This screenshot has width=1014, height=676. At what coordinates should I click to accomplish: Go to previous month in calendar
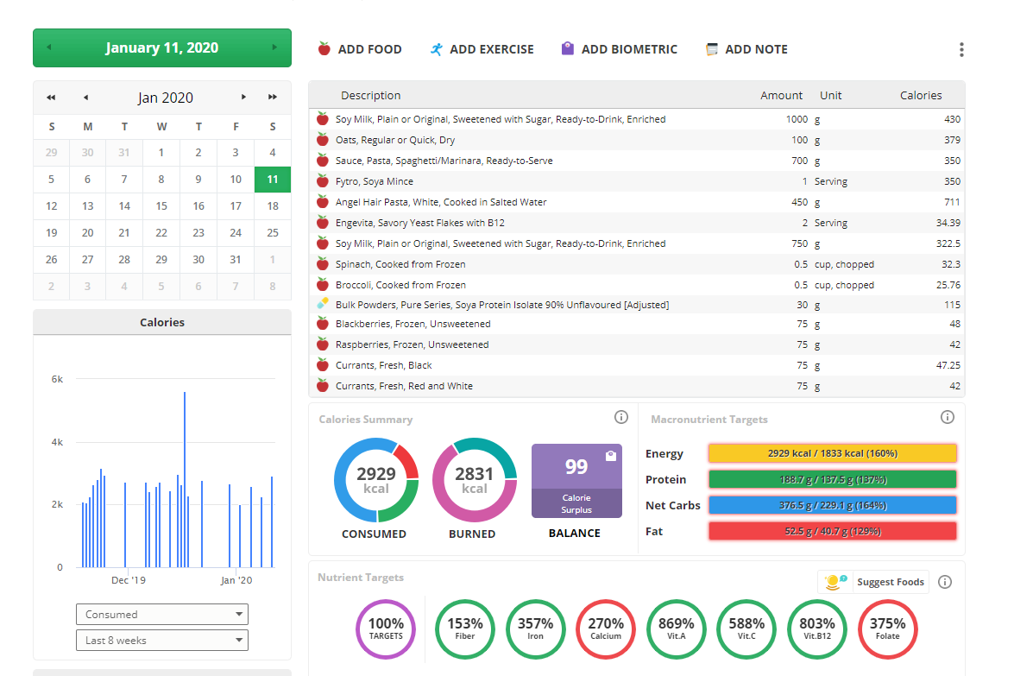pyautogui.click(x=85, y=97)
